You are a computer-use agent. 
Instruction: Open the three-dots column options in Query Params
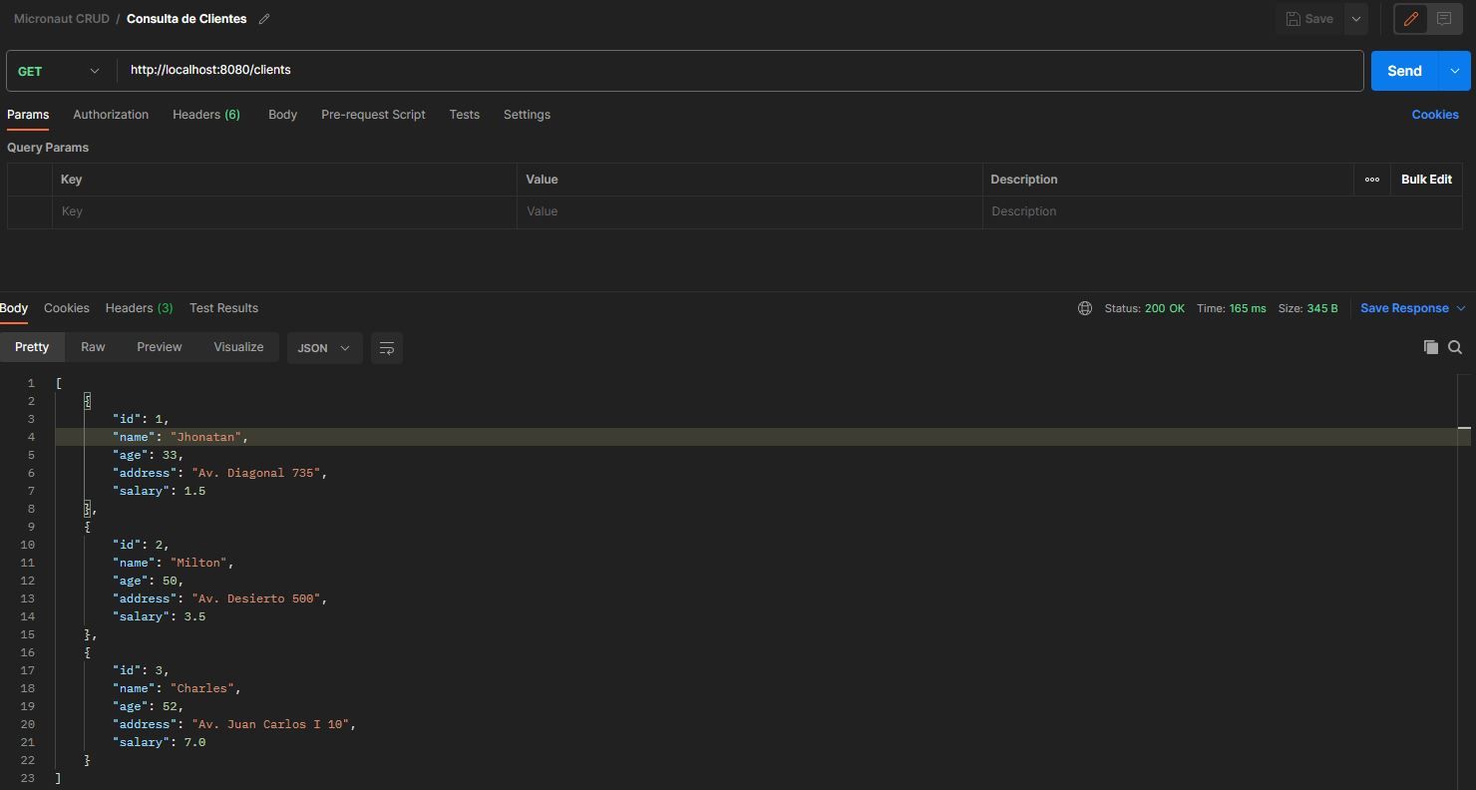(1372, 180)
